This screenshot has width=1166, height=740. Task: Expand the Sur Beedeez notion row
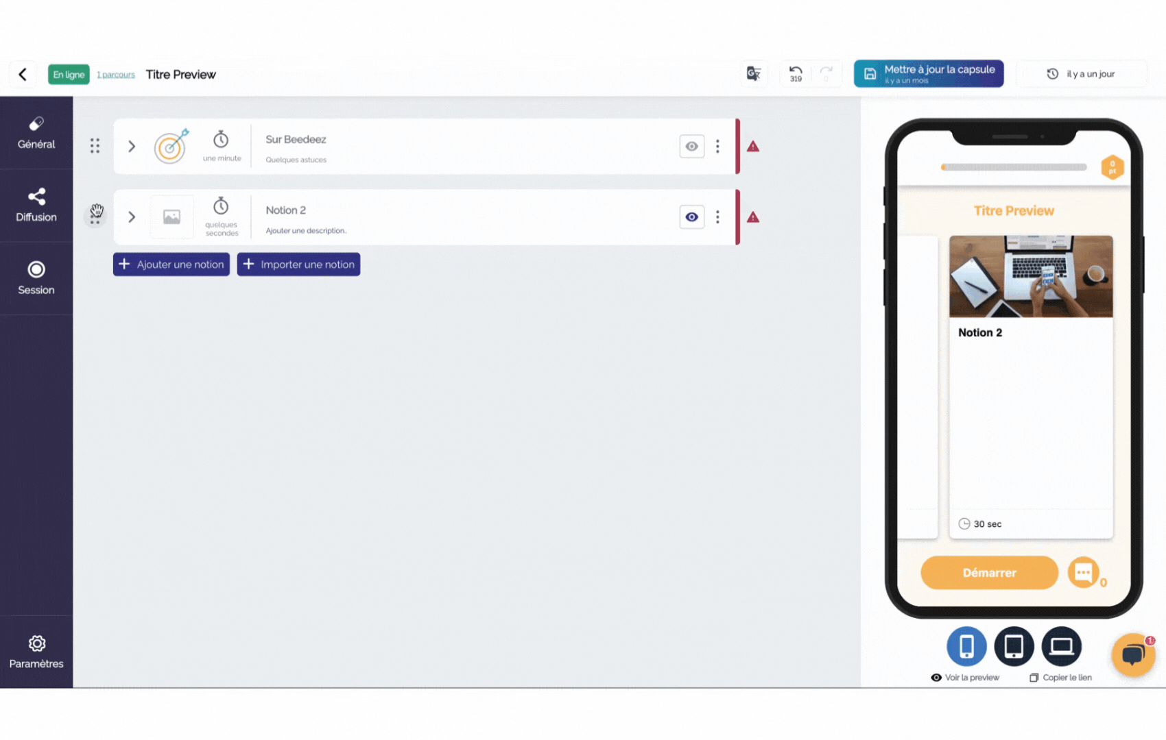coord(132,147)
